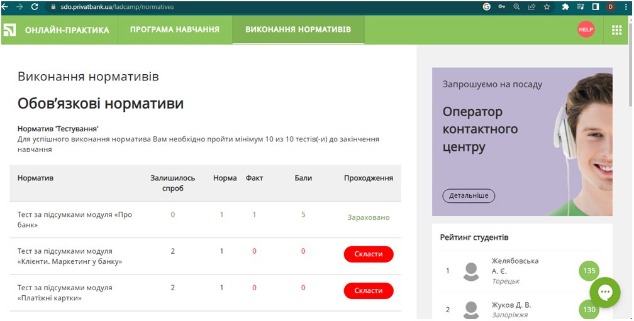The image size is (634, 321).
Task: Click the zoom magnifier icon in address bar
Action: tap(516, 7)
